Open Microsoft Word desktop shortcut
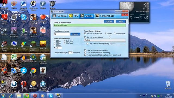Image resolution: width=174 pixels, height=98 pixels. click(24, 5)
